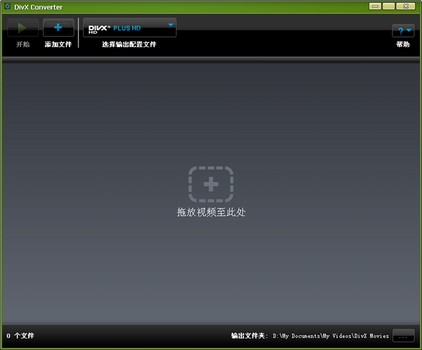This screenshot has width=422, height=350.
Task: Open help with the question mark button
Action: (x=403, y=31)
